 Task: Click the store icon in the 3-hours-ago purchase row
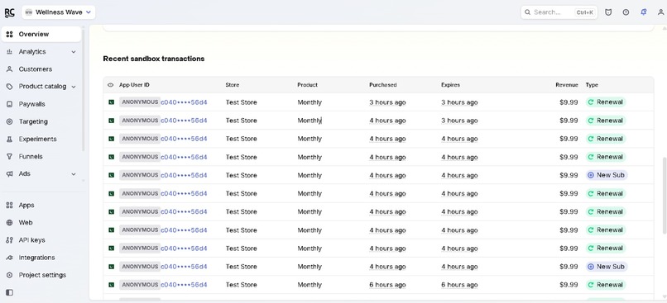click(112, 102)
